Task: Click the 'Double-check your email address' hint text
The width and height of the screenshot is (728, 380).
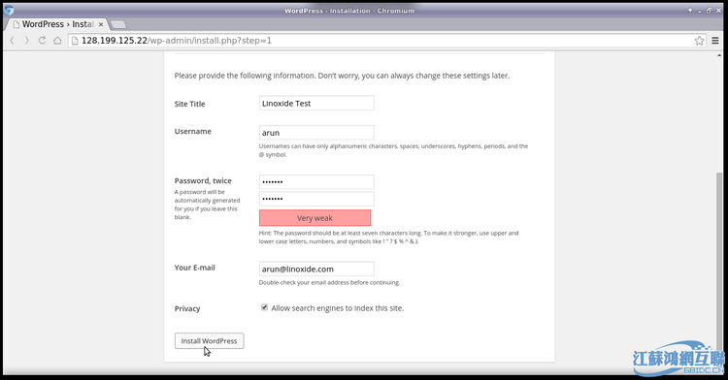Action: click(x=329, y=282)
